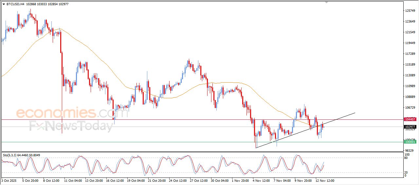Open the dropdown arrow beside BTCUSD,H4

(x=4, y=4)
